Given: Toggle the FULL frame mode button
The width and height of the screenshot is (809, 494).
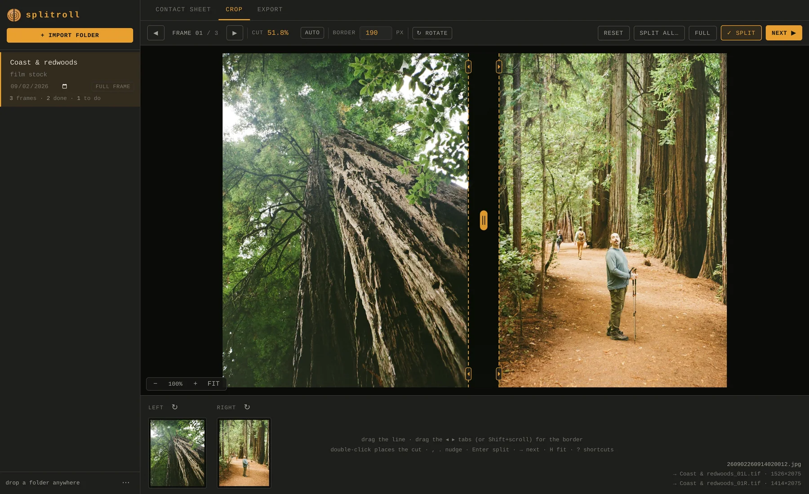Looking at the screenshot, I should click(x=702, y=33).
